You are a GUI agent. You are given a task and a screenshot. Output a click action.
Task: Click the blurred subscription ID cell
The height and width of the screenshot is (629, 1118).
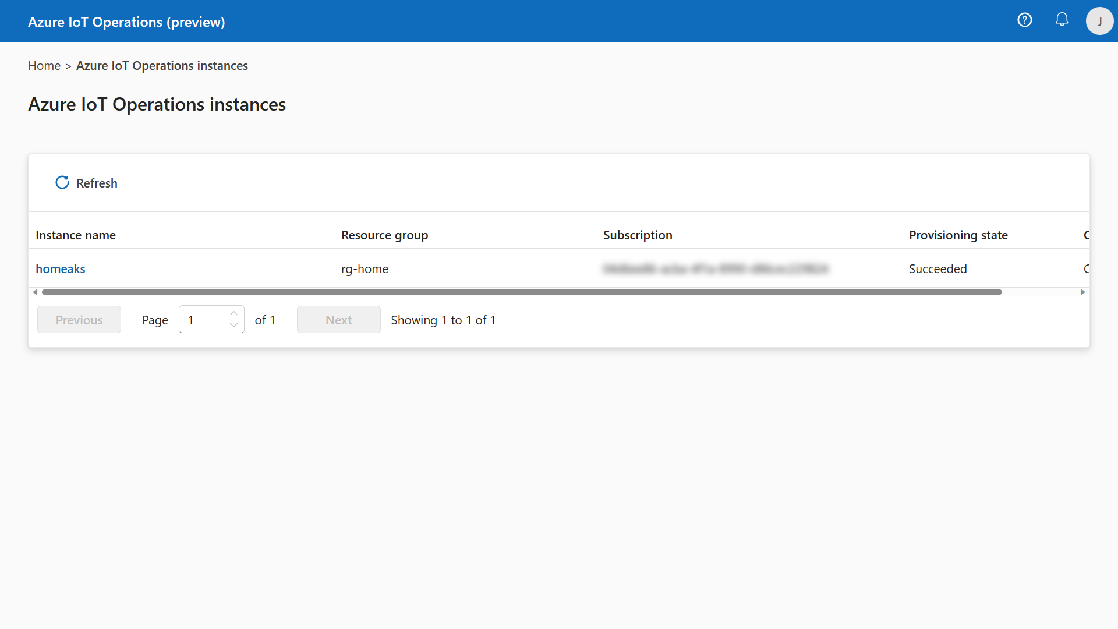(x=716, y=268)
